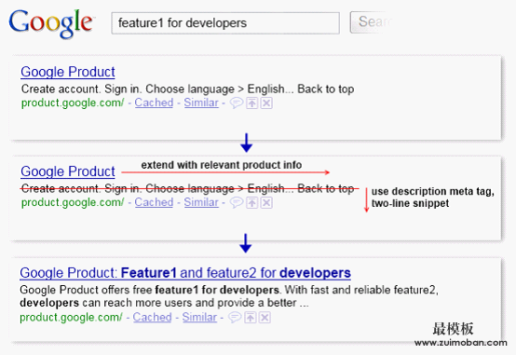Open Cached link in the third result
Screen dimensions: 516x355
pos(152,317)
